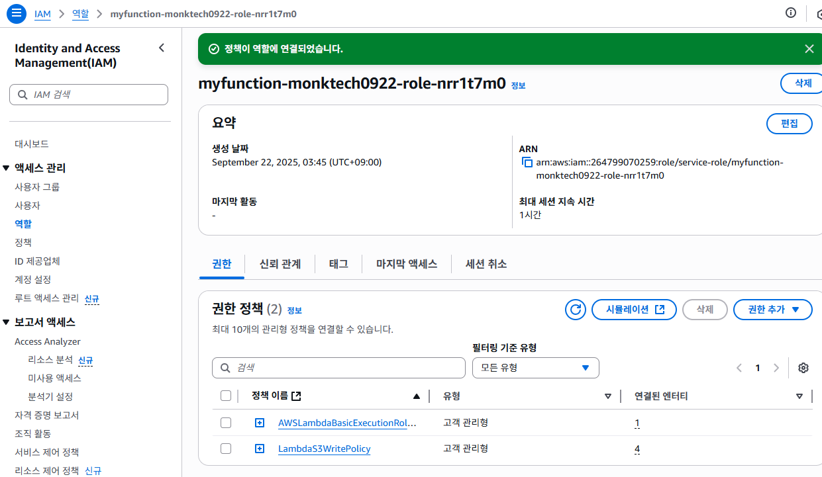Open the 모든 유형 filter dropdown

click(x=535, y=368)
